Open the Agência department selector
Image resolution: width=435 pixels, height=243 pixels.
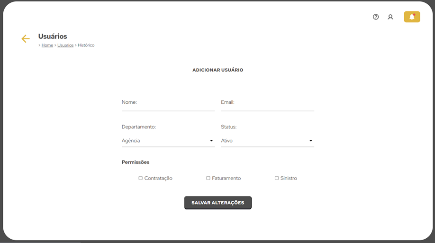coord(168,141)
